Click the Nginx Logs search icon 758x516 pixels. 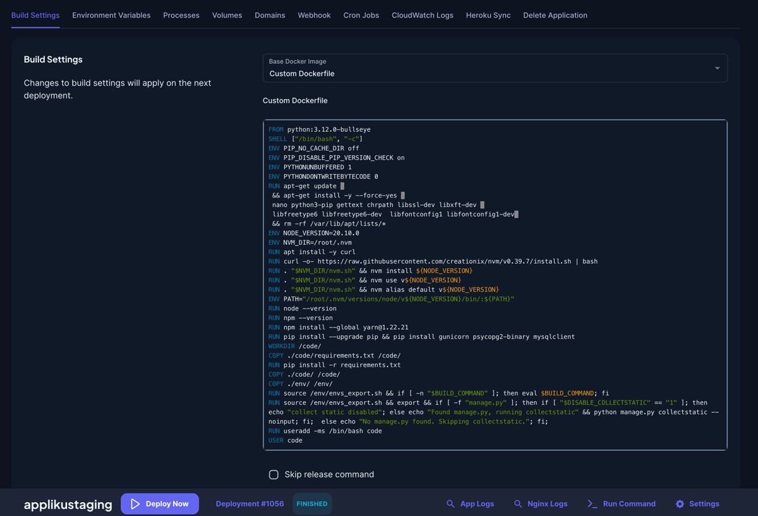click(517, 503)
